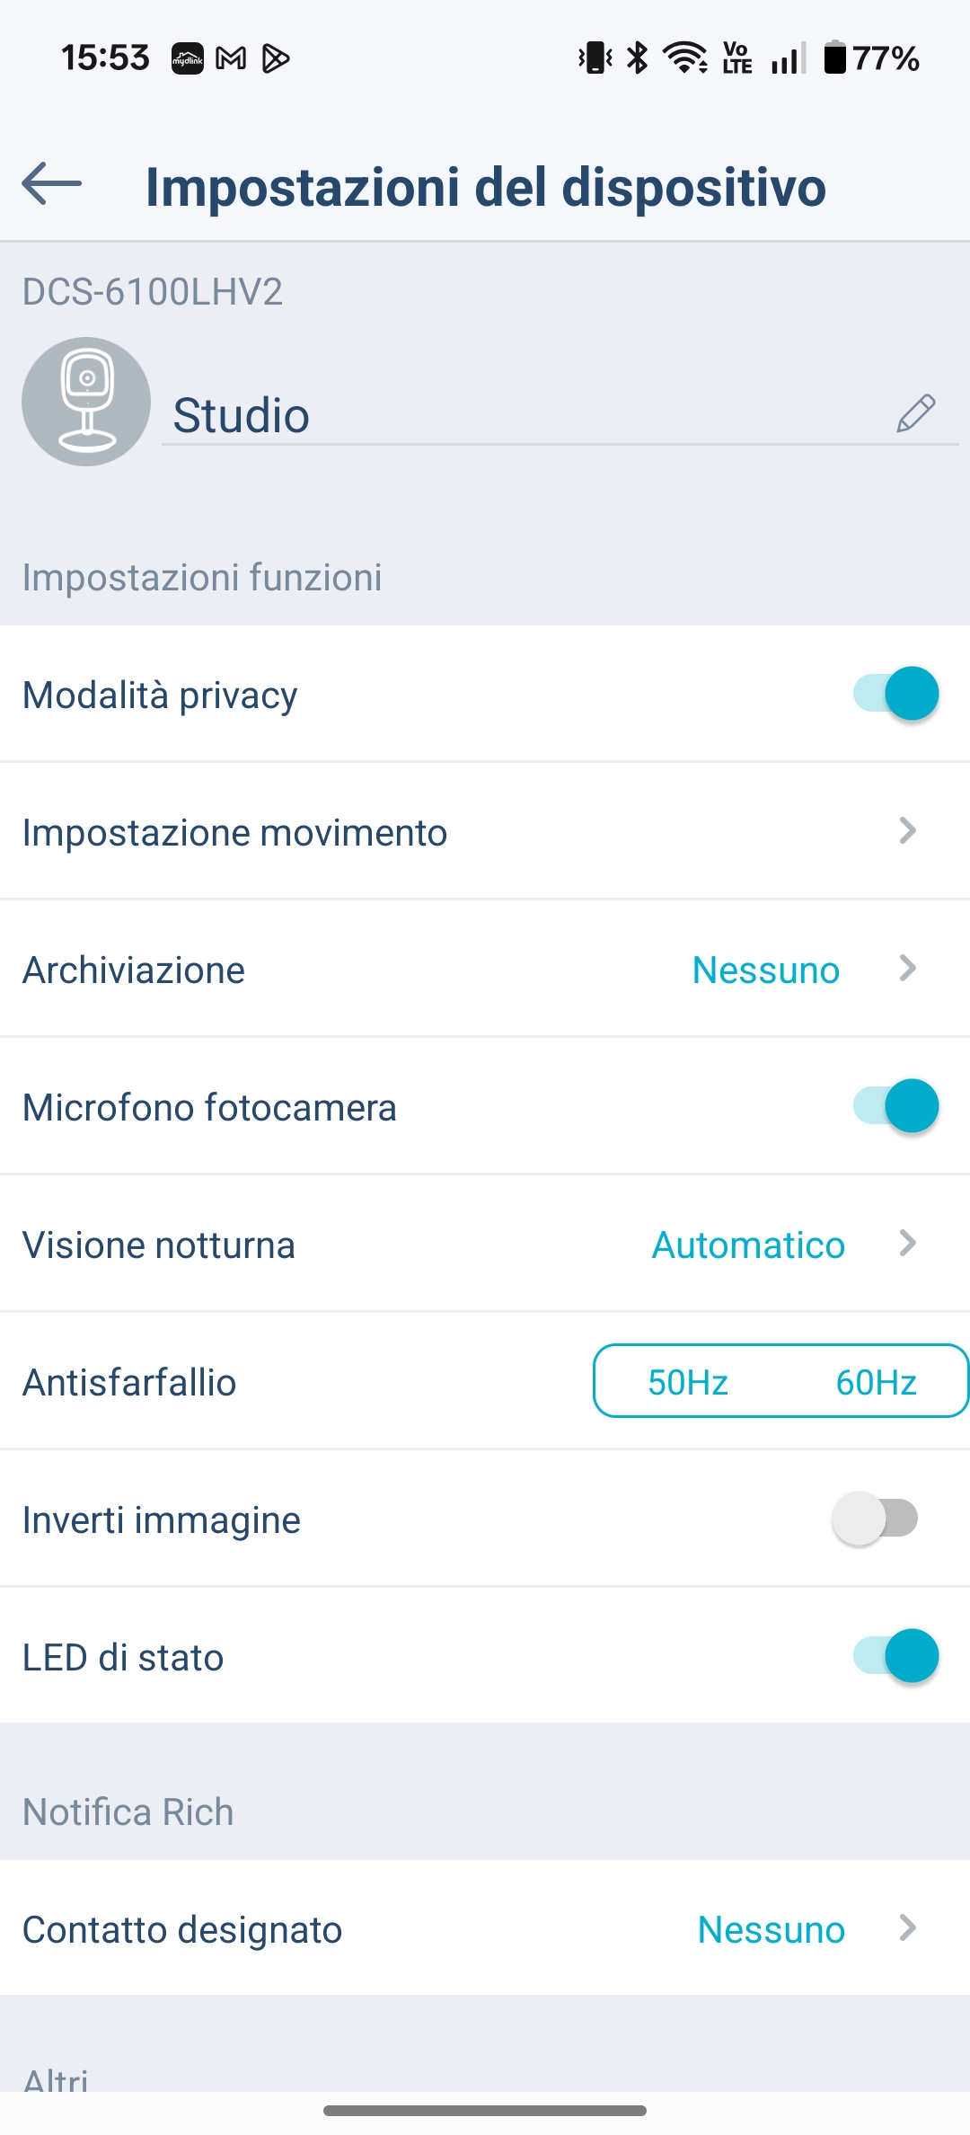
Task: Tap the Gmail notification icon
Action: point(232,59)
